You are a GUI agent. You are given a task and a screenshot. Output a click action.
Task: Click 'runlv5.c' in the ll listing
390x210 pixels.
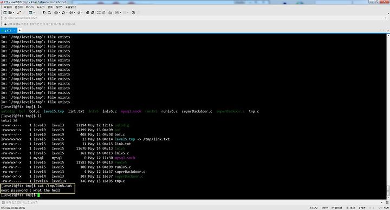point(122,167)
